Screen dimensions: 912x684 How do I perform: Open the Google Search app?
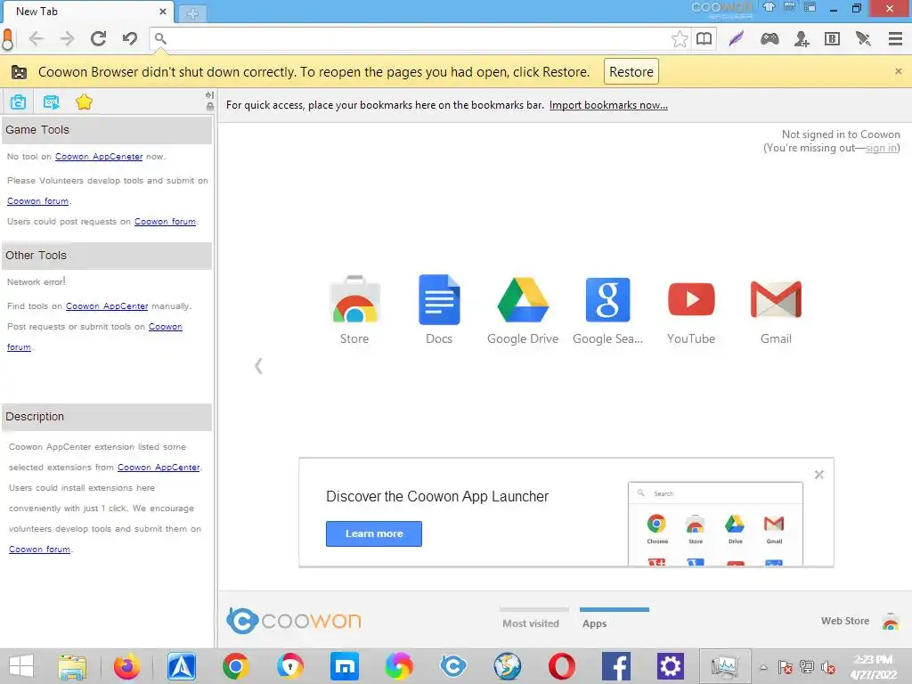[607, 311]
